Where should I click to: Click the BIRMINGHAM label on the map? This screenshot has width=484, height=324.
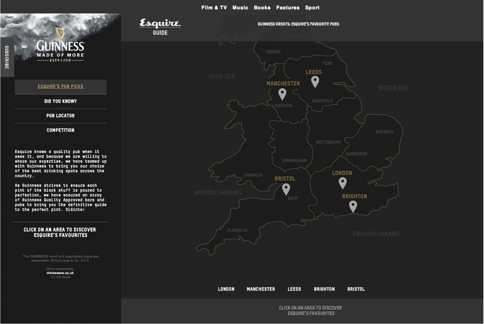click(x=295, y=161)
